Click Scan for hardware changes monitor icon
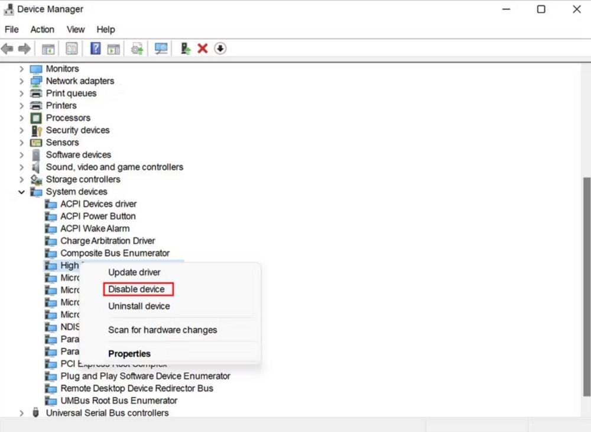 [161, 49]
